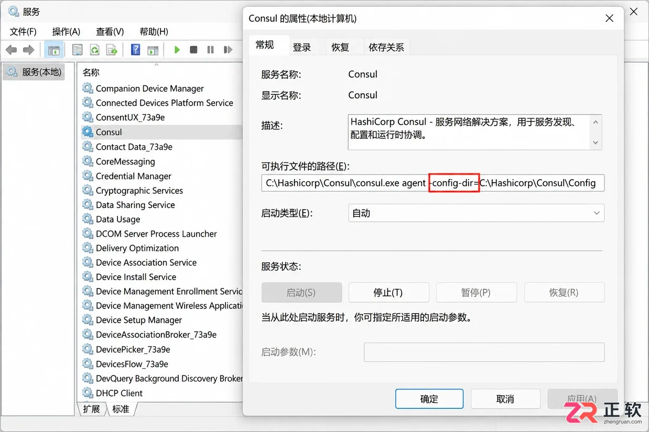This screenshot has height=432, width=649.
Task: Click the show/hide action pane icon
Action: tap(153, 50)
